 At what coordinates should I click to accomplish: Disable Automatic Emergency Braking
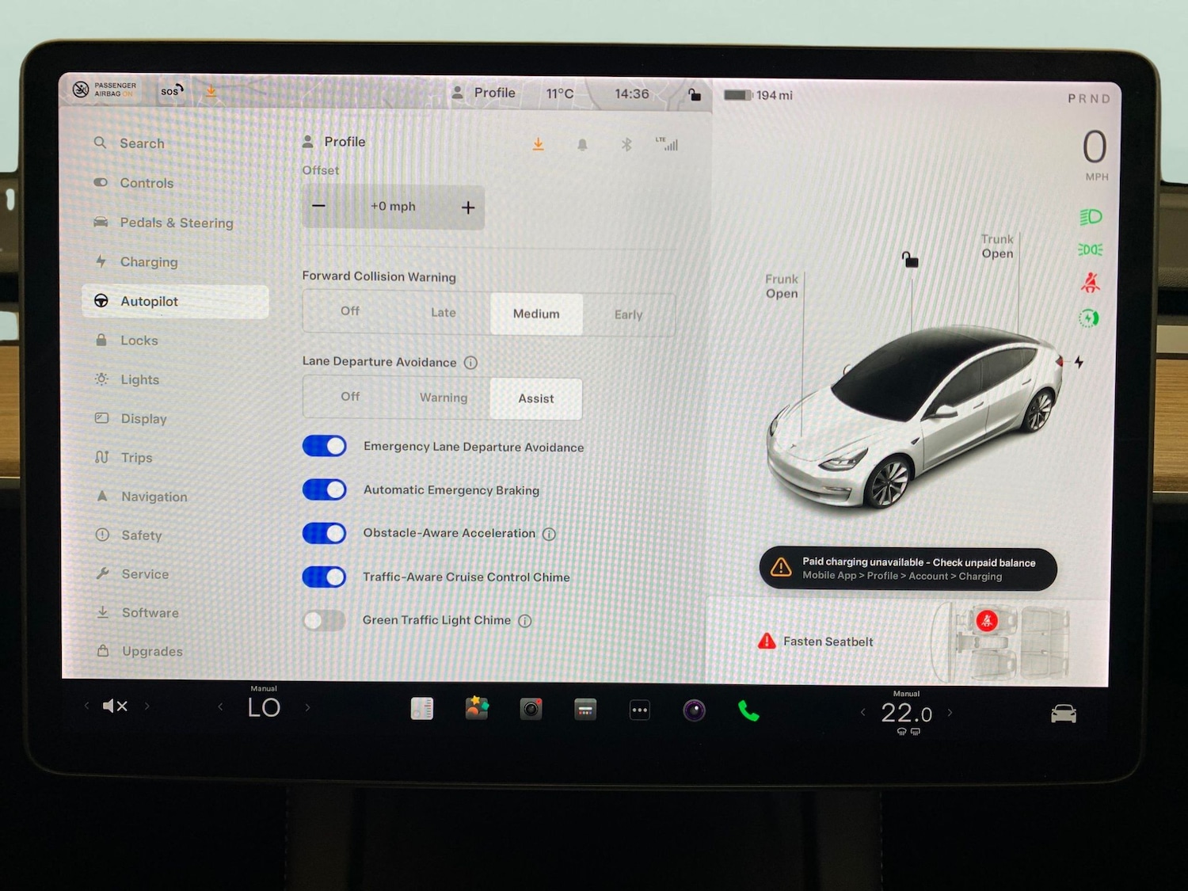[x=324, y=489]
